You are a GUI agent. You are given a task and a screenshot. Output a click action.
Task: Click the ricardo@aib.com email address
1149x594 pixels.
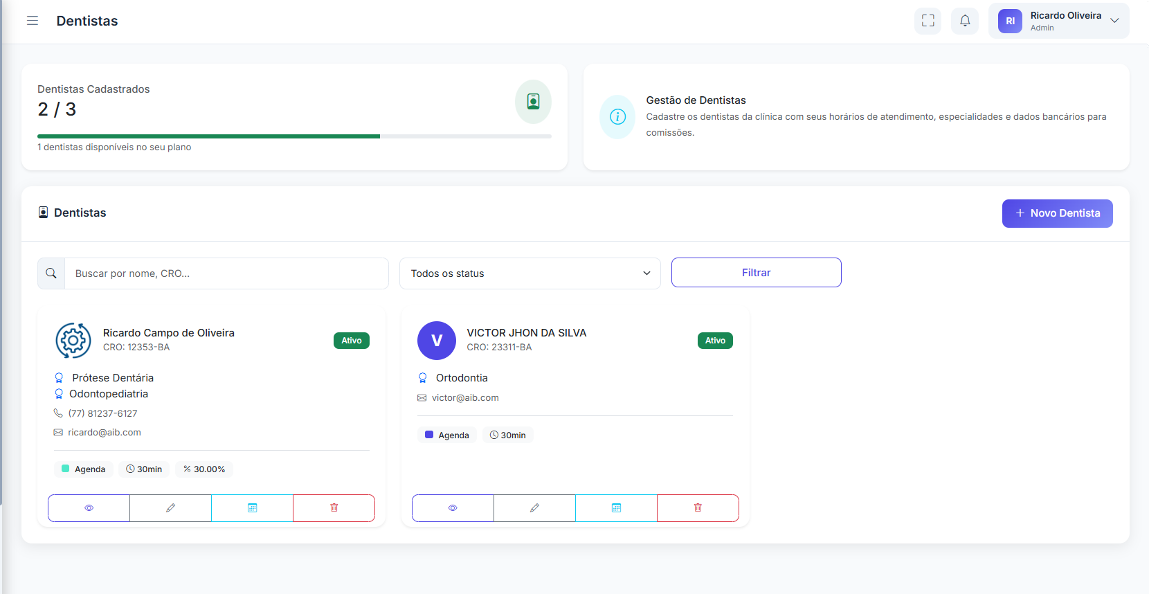tap(105, 433)
